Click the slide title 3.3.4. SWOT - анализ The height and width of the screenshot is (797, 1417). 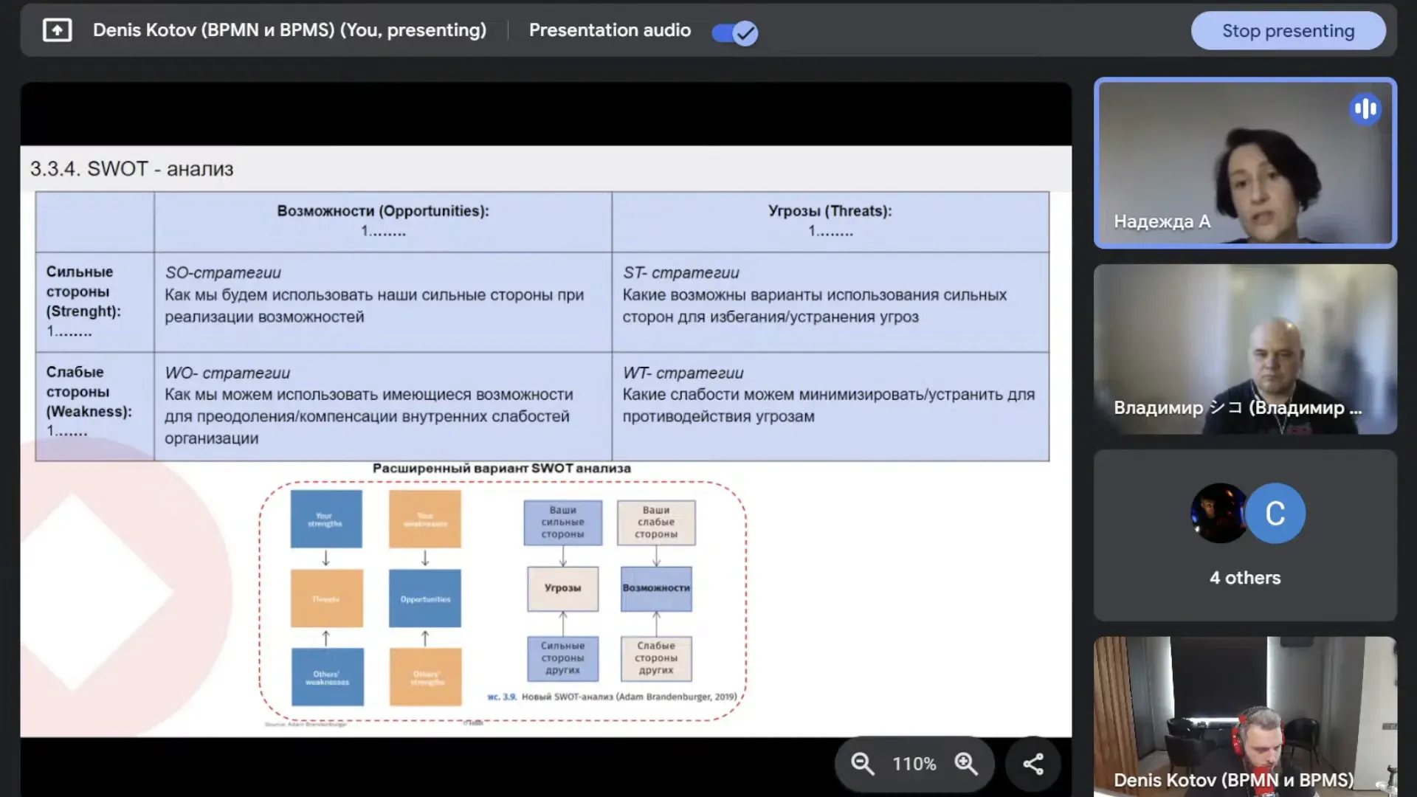[131, 169]
